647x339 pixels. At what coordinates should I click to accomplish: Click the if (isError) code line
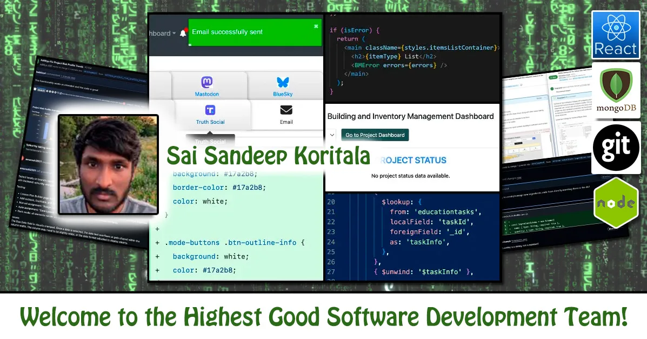click(355, 30)
